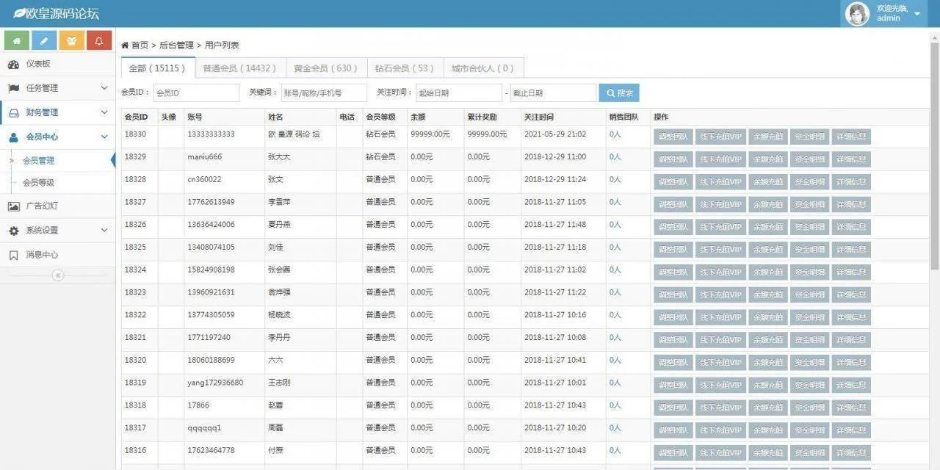
Task: Click the red bell notification icon
Action: pos(99,40)
